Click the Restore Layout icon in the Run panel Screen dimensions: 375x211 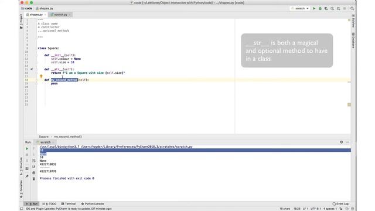[x=27, y=169]
